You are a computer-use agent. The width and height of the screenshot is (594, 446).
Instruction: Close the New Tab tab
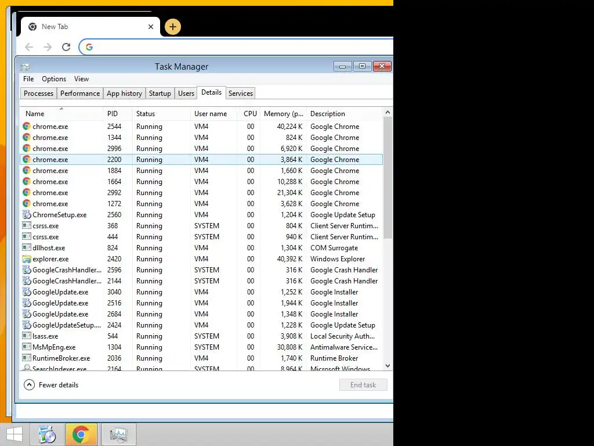tap(151, 27)
